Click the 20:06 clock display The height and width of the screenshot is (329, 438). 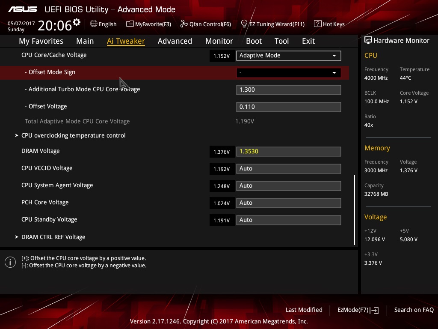click(55, 26)
